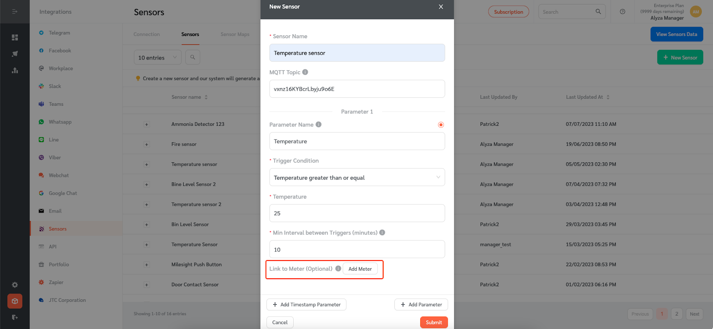This screenshot has height=329, width=713.
Task: Open settings gear in left rail
Action: pos(15,285)
